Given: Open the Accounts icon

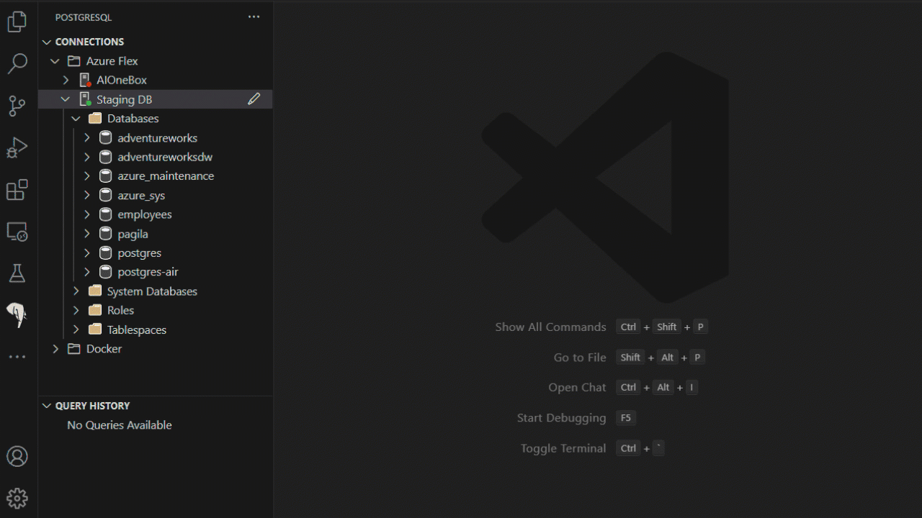Looking at the screenshot, I should (x=17, y=456).
